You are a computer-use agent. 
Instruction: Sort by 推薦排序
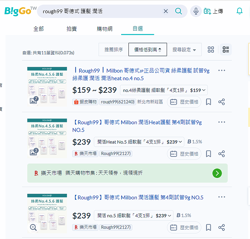click(x=114, y=49)
